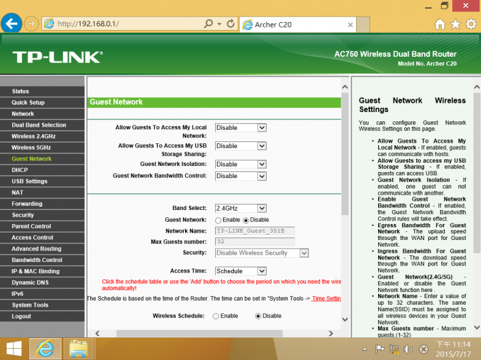Click horizontal scrollbar right arrow
The width and height of the screenshot is (481, 360).
coord(331,333)
